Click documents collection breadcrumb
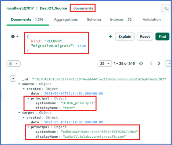172x145 pixels. click(83, 8)
